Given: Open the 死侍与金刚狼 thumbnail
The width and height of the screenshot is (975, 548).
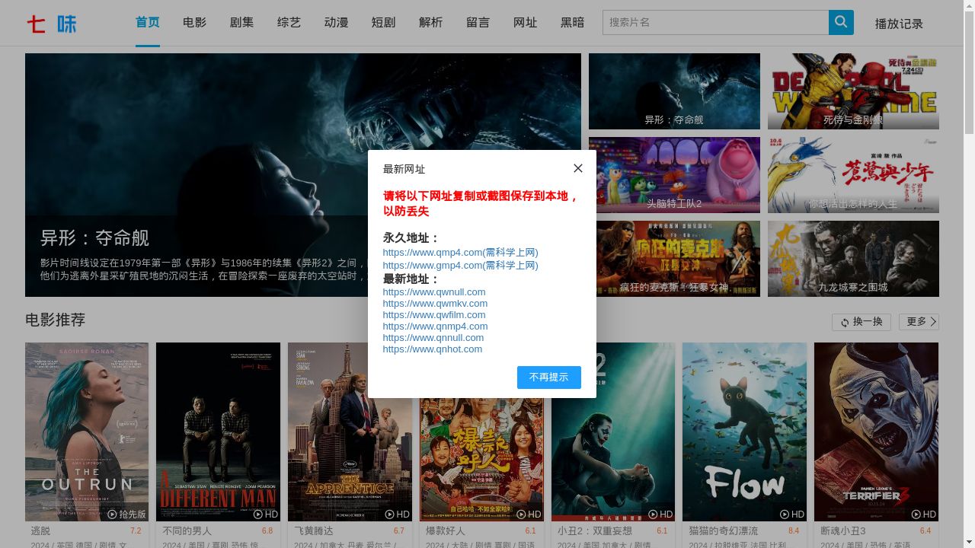Looking at the screenshot, I should (x=853, y=91).
